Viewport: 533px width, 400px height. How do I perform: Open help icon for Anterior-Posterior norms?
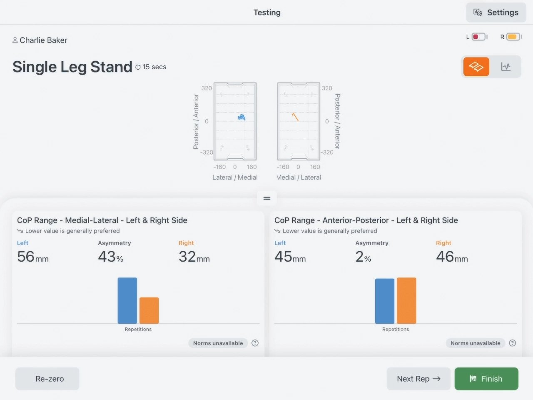(513, 343)
